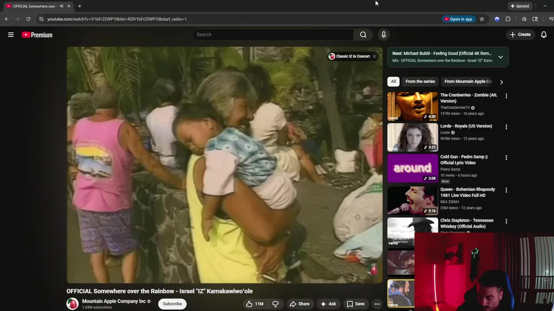
Task: Open the Queen Bohemian Rhapsody thumbnail
Action: (412, 200)
